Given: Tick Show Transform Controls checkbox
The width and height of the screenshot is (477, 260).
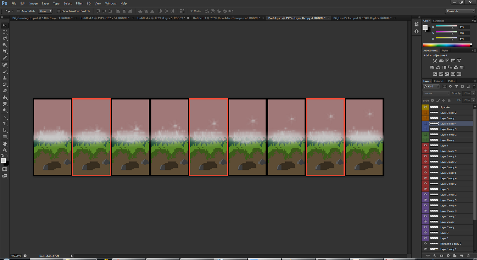Looking at the screenshot, I should pyautogui.click(x=59, y=11).
